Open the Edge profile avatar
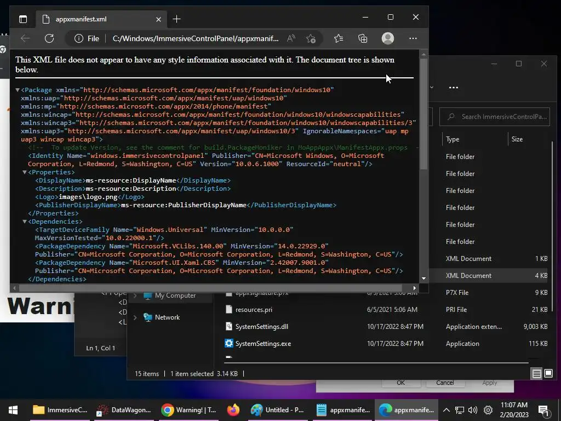 [388, 38]
